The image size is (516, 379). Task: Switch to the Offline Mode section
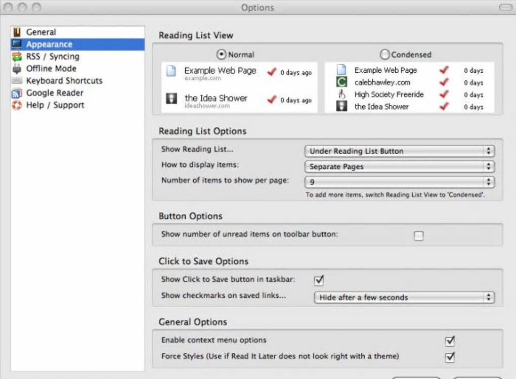(x=51, y=69)
